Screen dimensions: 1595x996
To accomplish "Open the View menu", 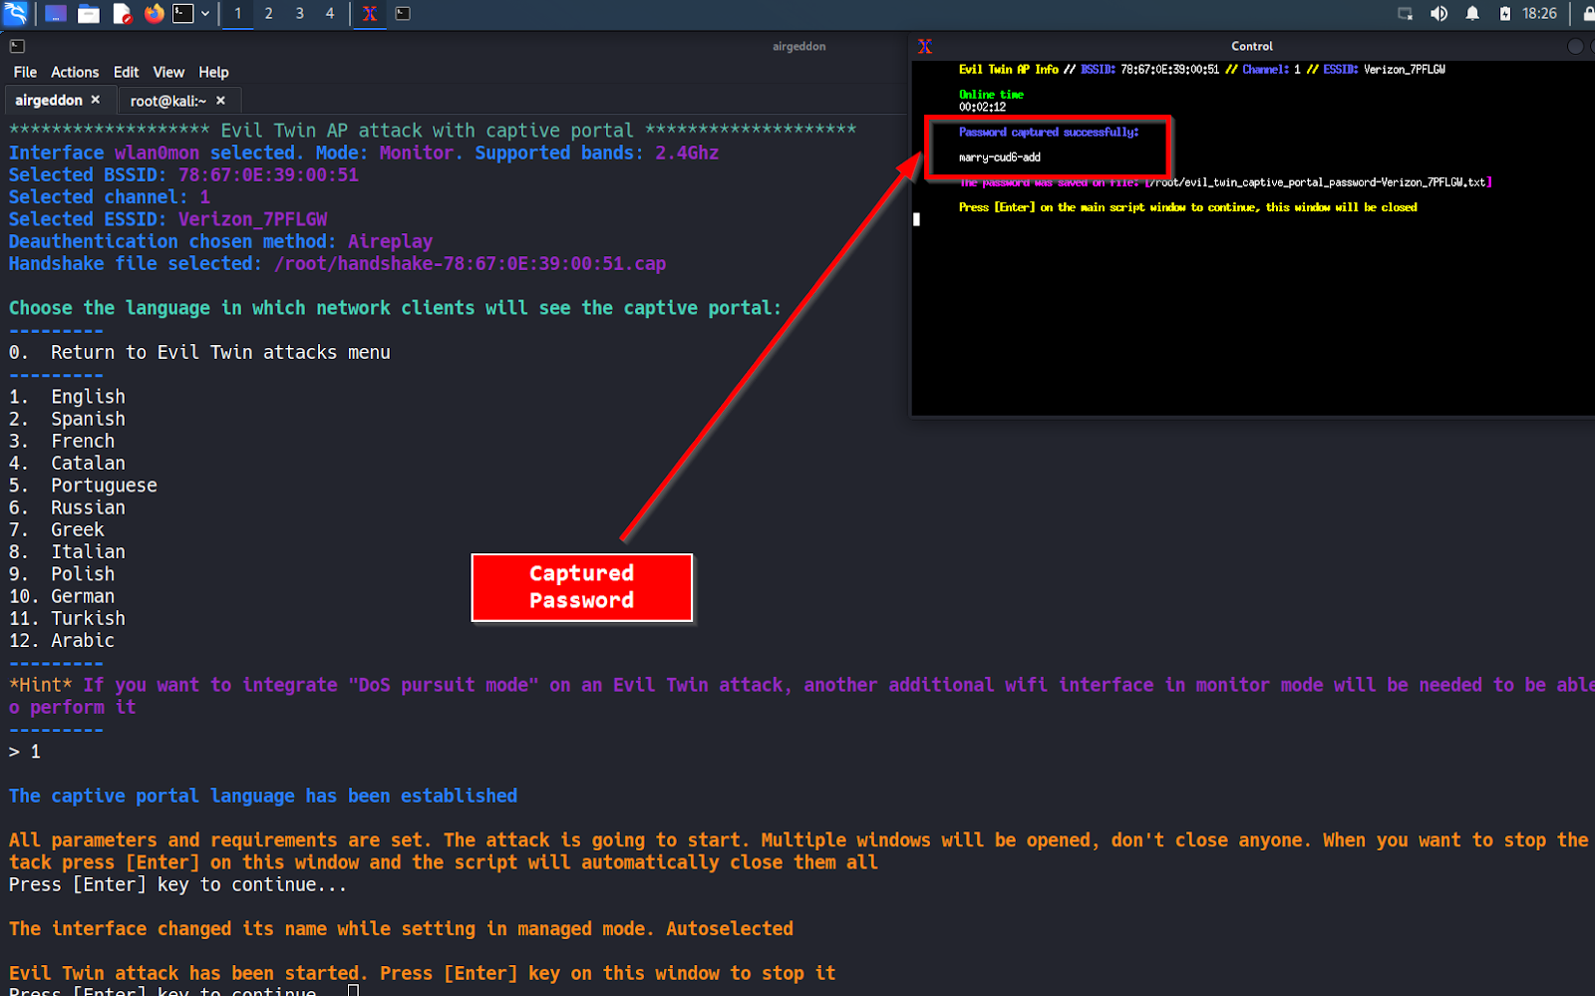I will click(x=168, y=72).
